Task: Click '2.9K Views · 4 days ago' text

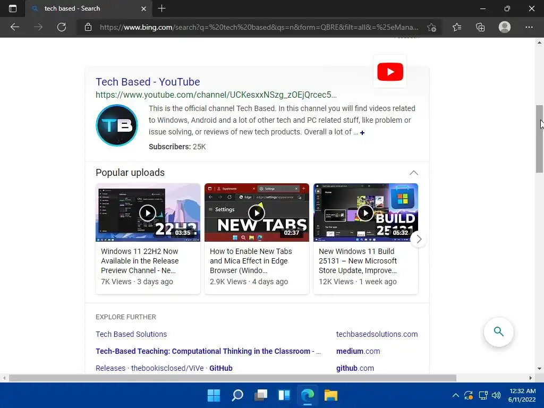Action: pyautogui.click(x=249, y=282)
